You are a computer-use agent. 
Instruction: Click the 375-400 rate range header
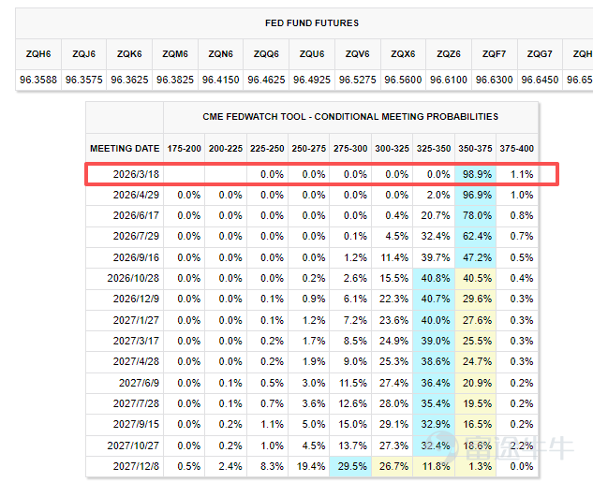point(516,149)
